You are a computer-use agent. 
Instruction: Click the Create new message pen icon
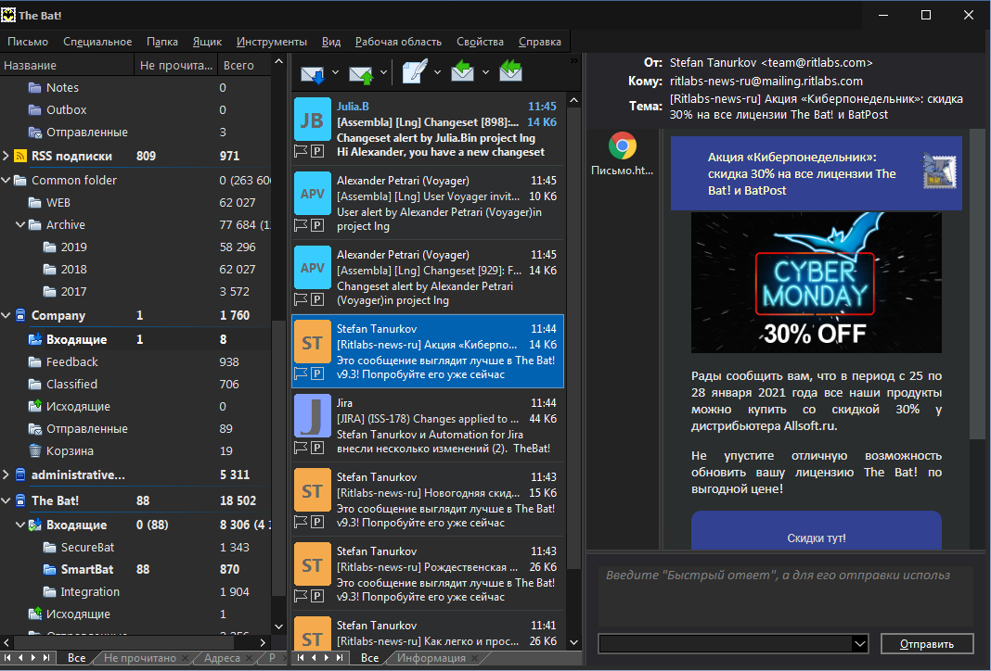pyautogui.click(x=415, y=71)
